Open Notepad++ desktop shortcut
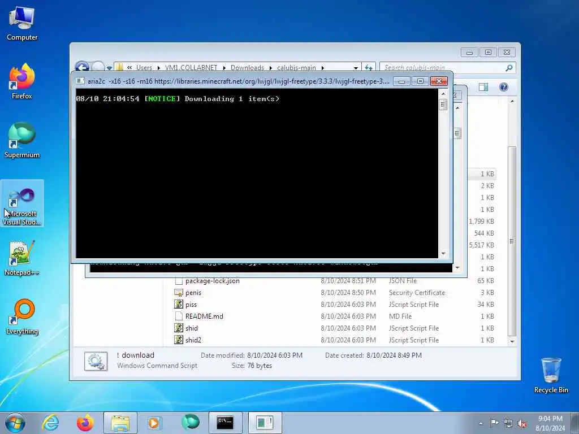Viewport: 579px width, 434px height. (22, 258)
